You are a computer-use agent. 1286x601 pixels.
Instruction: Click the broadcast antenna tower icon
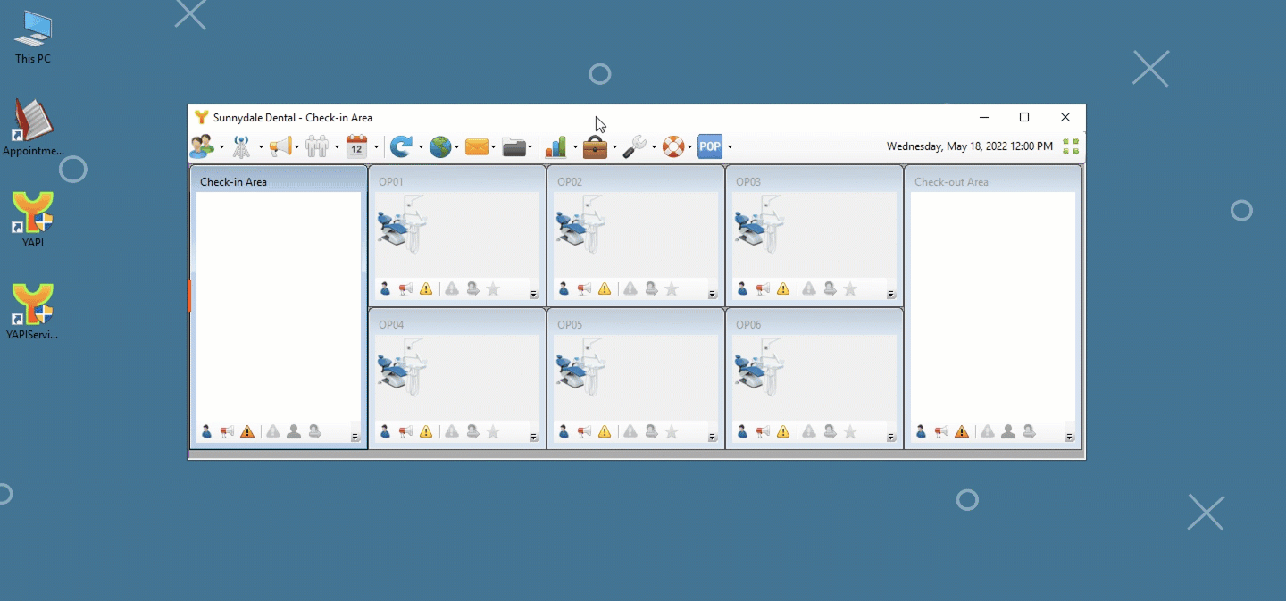point(241,146)
